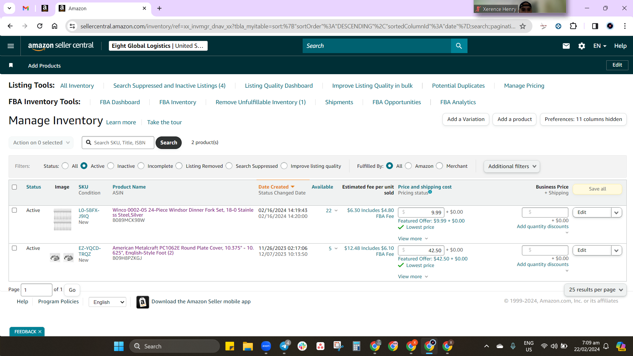Image resolution: width=633 pixels, height=356 pixels.
Task: Open the Action on 0 selected dropdown
Action: pos(41,142)
